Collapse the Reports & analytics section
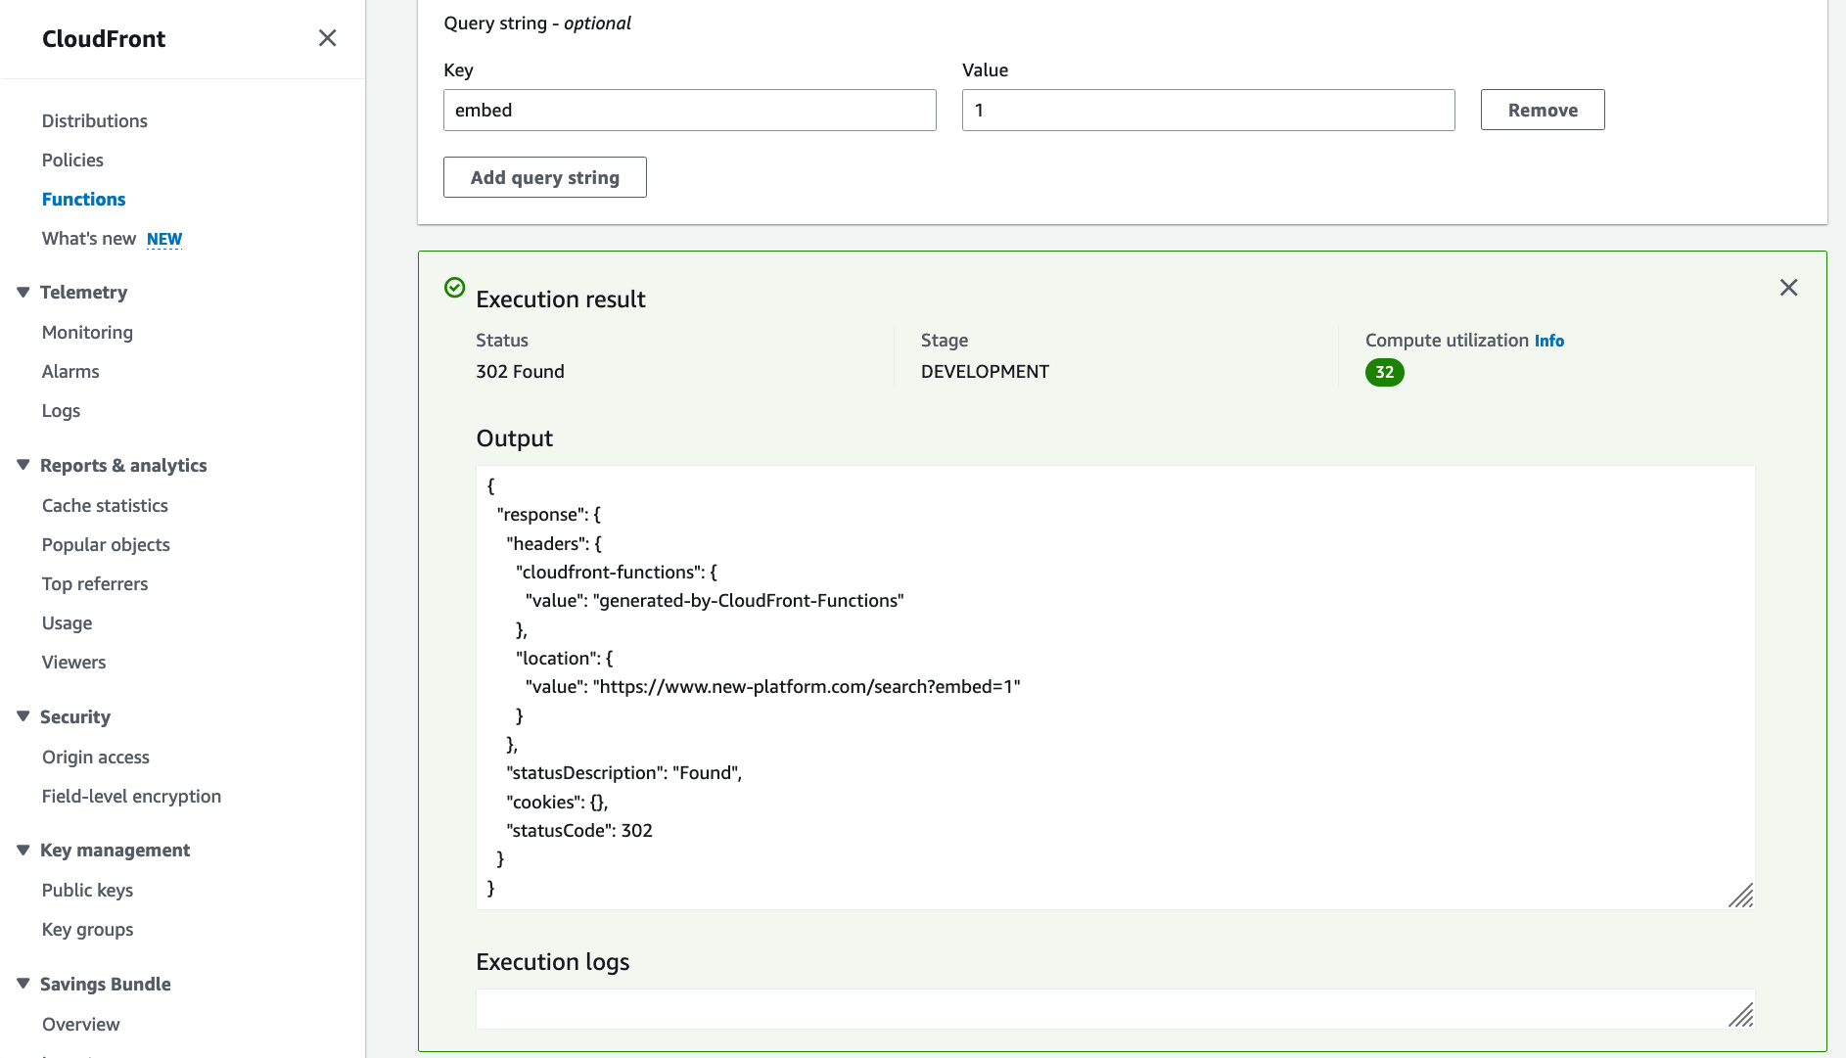 click(x=22, y=464)
